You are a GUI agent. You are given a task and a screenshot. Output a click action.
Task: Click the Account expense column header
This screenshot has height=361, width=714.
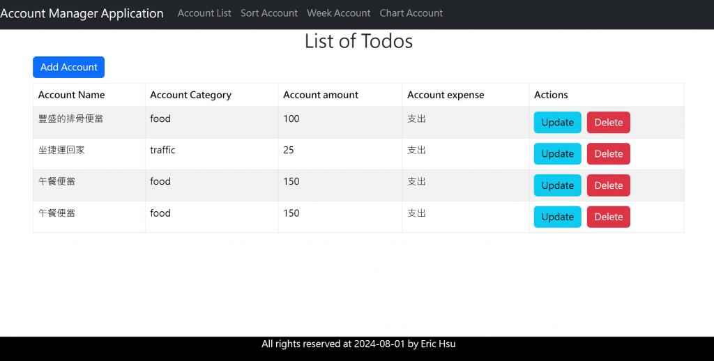[446, 95]
